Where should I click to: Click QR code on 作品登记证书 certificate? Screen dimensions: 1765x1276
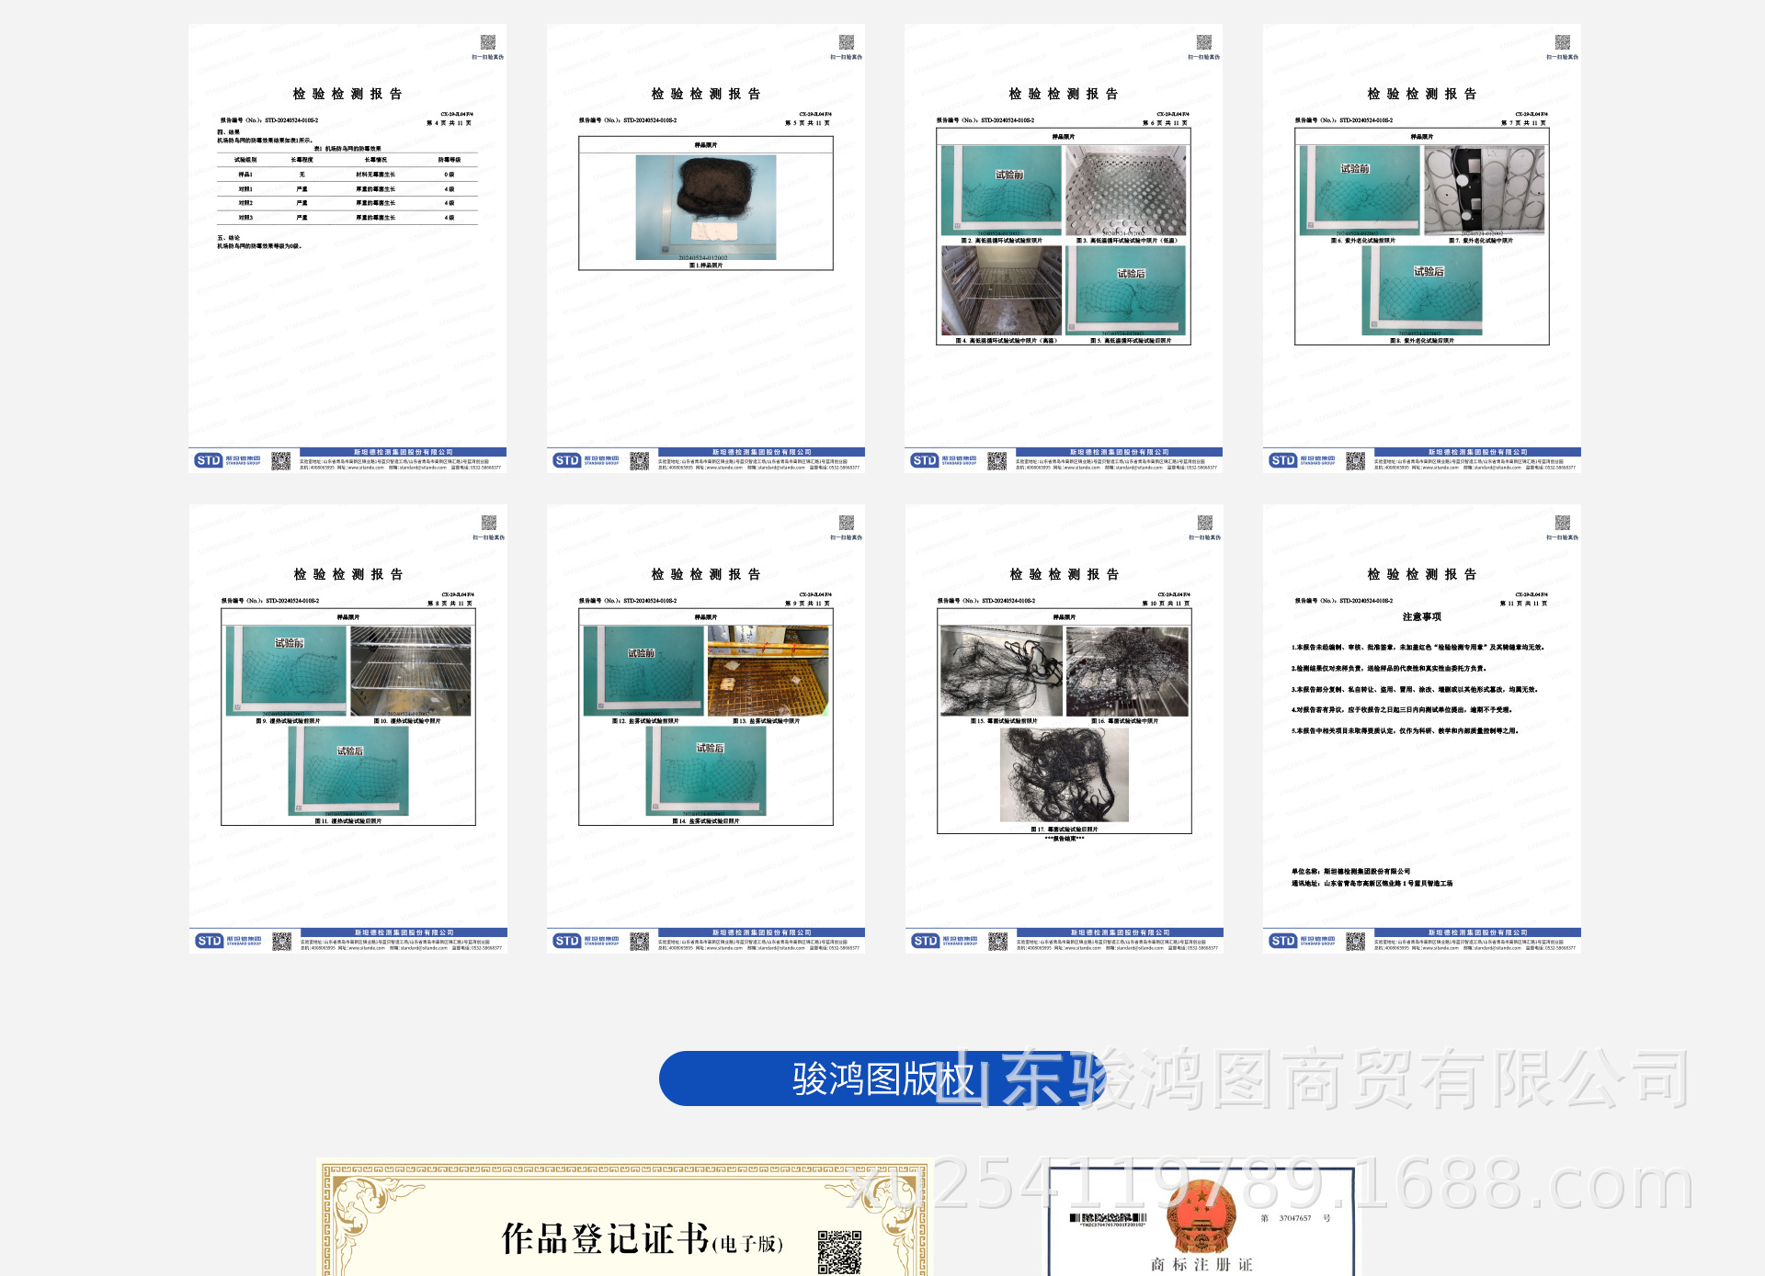coord(839,1253)
